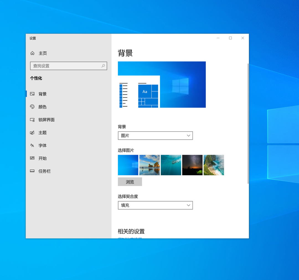Click the 主题 theme brush icon
This screenshot has height=280, width=299.
32,133
